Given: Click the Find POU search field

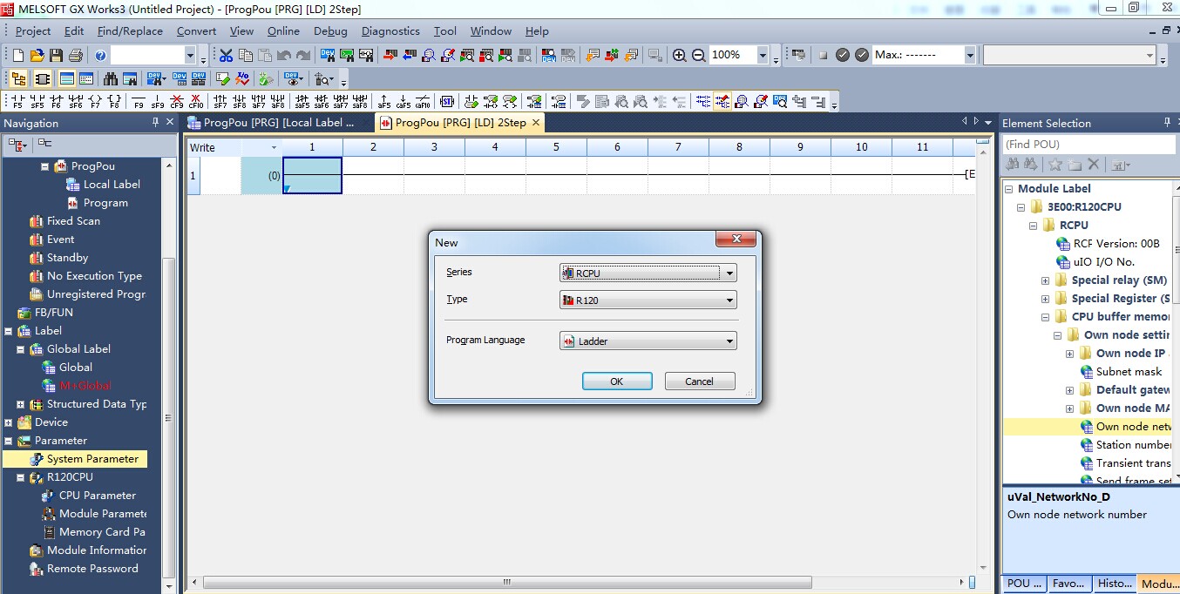Looking at the screenshot, I should (x=1088, y=145).
